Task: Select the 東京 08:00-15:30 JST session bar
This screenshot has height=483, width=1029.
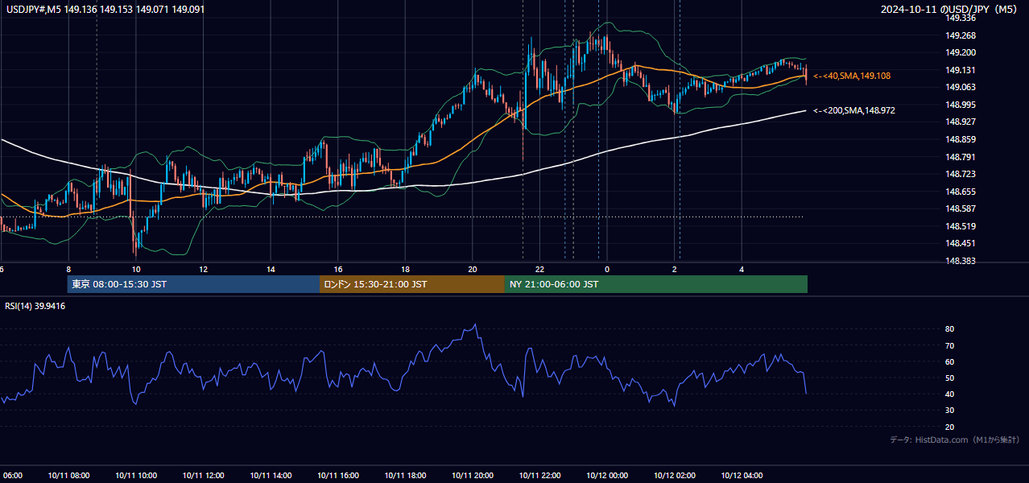Action: pos(193,284)
